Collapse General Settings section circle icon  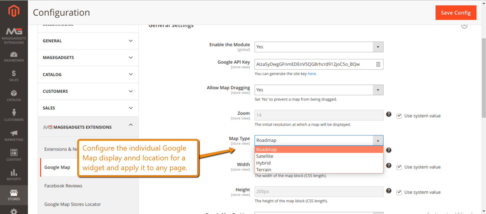click(x=464, y=26)
